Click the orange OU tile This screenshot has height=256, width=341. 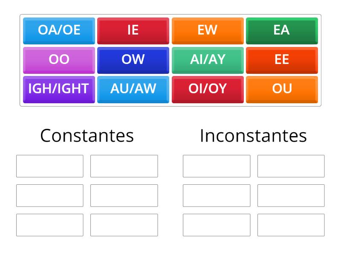click(282, 90)
